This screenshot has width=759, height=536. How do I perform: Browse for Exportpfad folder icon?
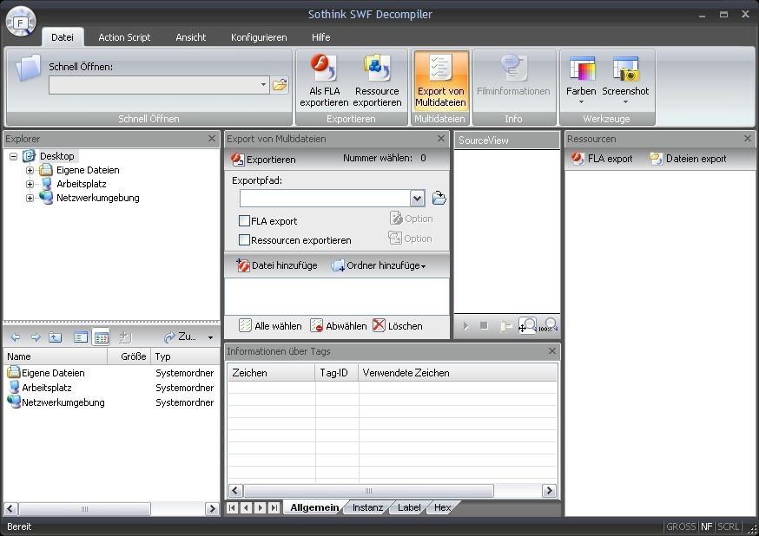coord(439,198)
